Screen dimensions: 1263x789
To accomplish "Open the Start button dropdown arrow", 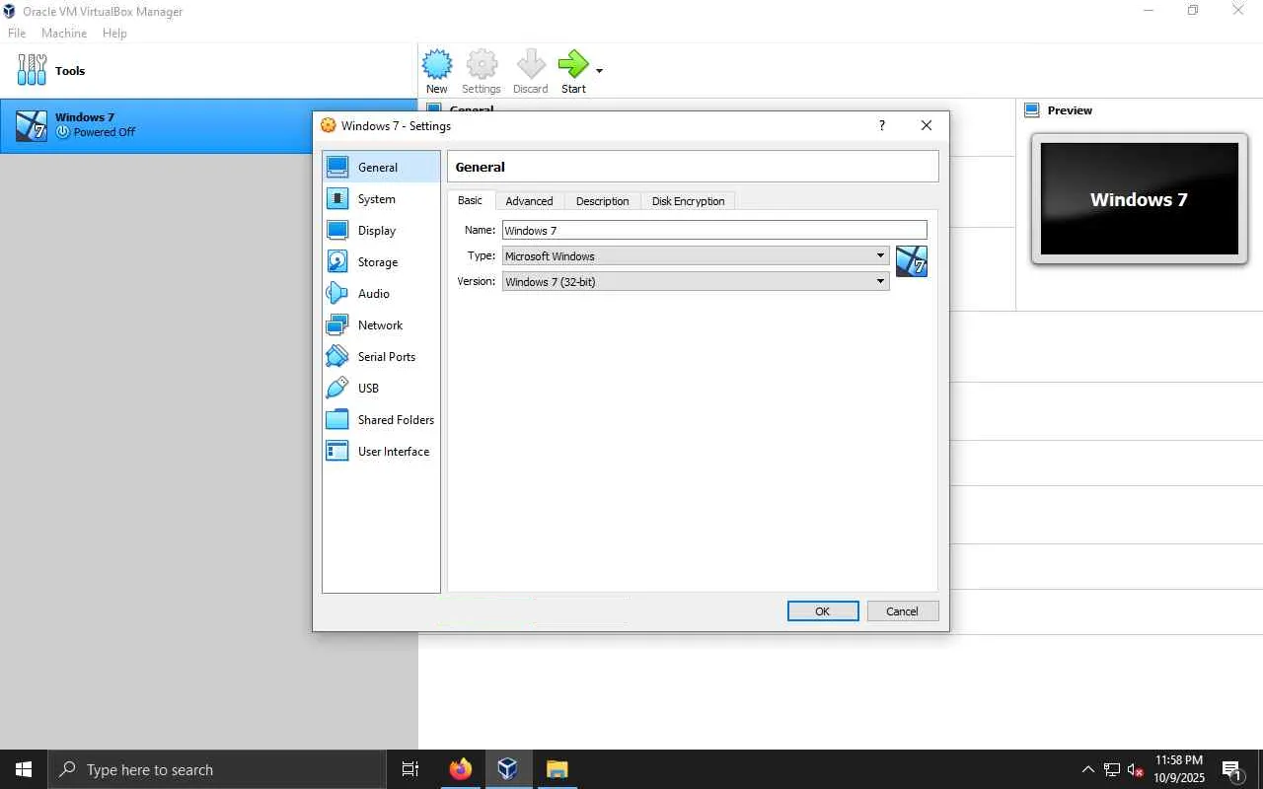I will click(599, 71).
